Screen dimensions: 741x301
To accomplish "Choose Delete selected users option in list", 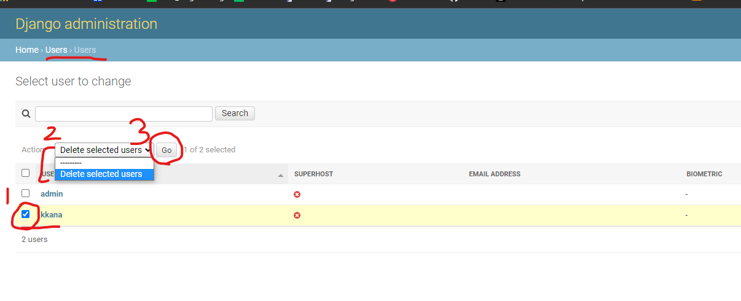I will click(104, 174).
